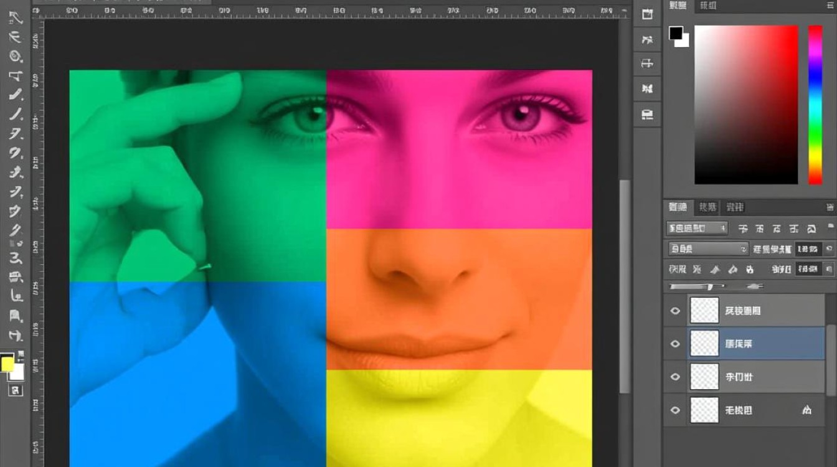Select the third tool from the toolbox top
The image size is (837, 467).
[16, 56]
